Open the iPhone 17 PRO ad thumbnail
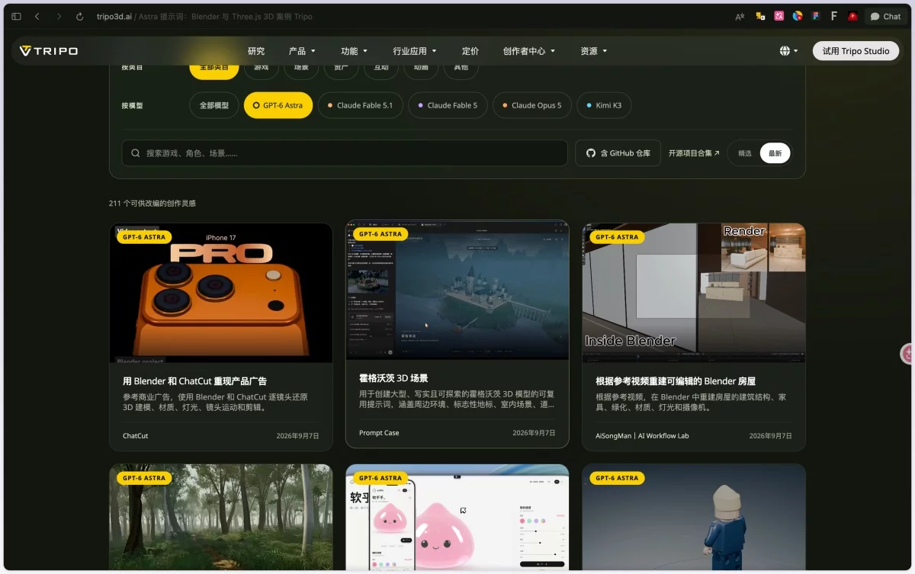Viewport: 915px width, 574px height. (x=221, y=293)
